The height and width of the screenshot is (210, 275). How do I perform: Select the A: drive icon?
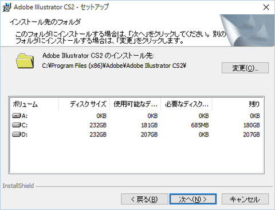click(17, 116)
